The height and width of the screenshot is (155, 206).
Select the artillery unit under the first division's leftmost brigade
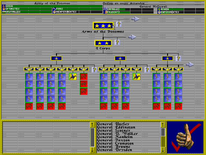click(x=29, y=106)
